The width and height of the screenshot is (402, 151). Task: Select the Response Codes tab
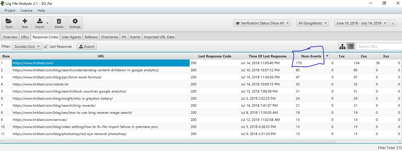coord(46,37)
